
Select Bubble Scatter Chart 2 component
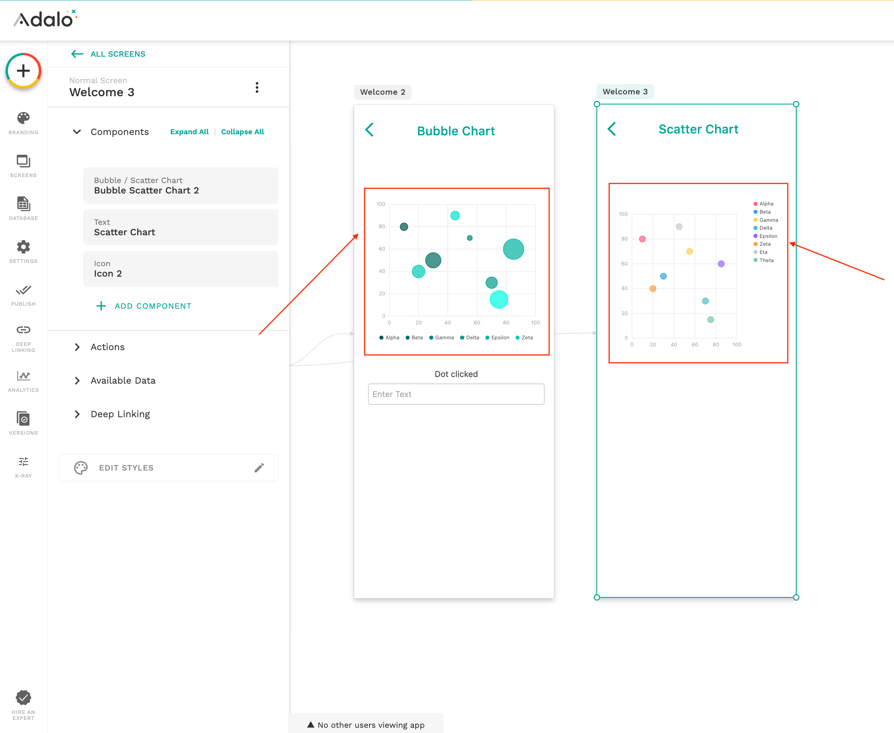coord(180,186)
